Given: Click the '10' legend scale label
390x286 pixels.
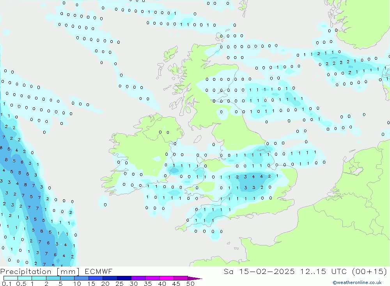Looking at the screenshot, I should [77, 284].
